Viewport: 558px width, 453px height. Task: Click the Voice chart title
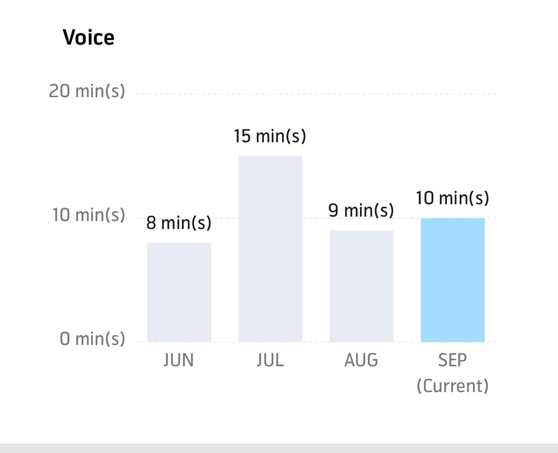89,38
